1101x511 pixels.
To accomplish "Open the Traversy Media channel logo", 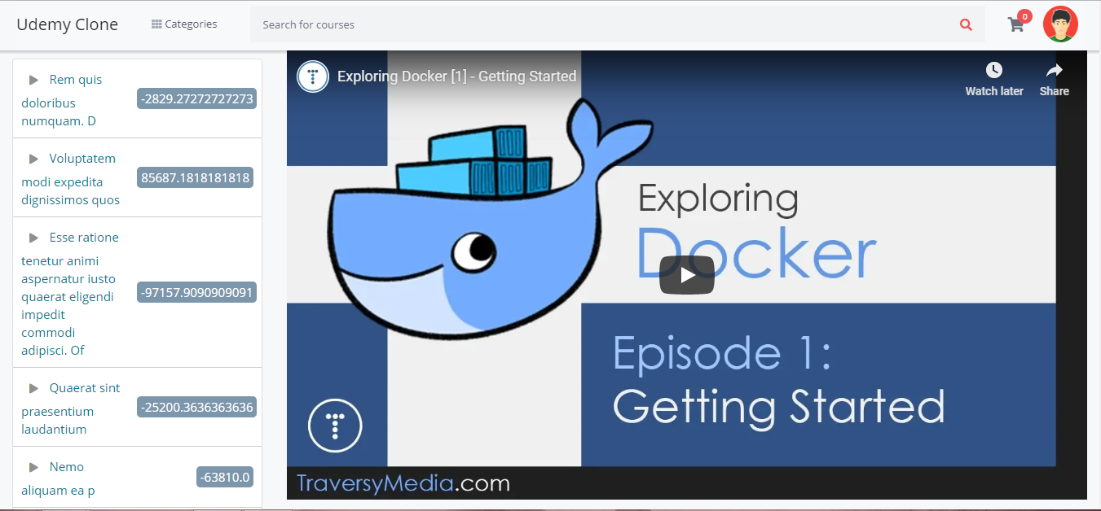I will 313,76.
